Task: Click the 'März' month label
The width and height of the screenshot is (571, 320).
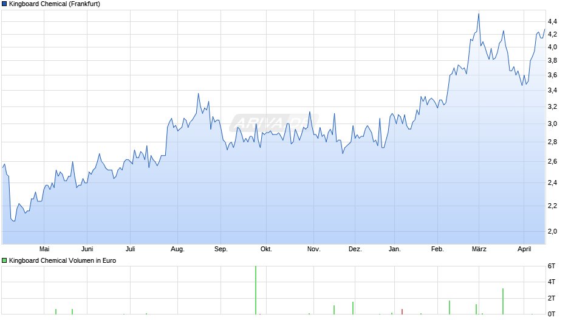Action: tap(479, 249)
